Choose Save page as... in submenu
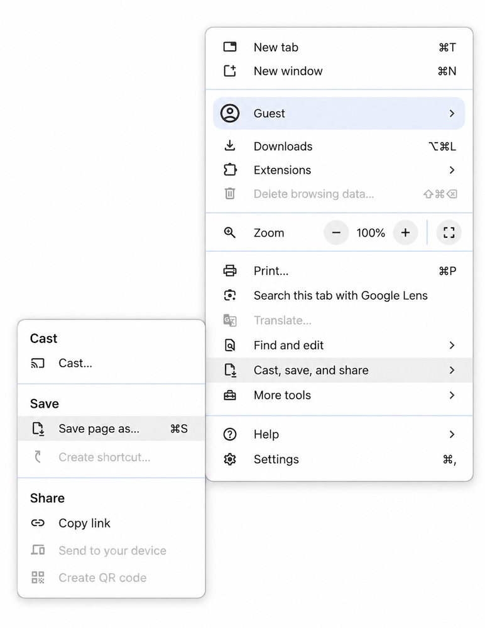 click(x=111, y=429)
